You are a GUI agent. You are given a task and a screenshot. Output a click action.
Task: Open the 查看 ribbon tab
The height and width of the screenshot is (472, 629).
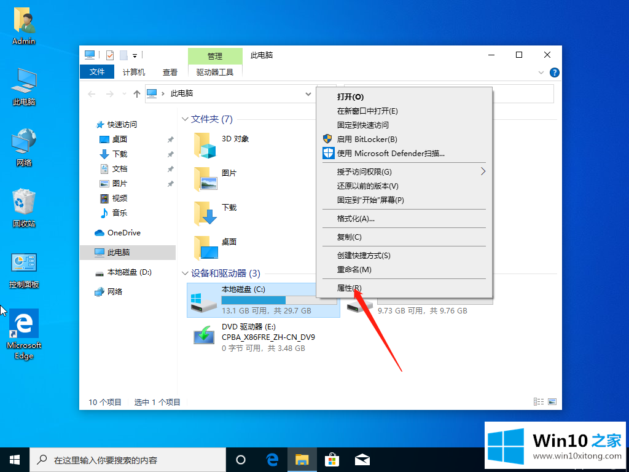pos(170,73)
